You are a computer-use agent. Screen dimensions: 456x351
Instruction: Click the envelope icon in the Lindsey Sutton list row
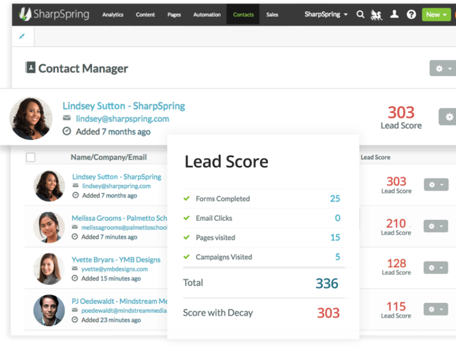[75, 186]
